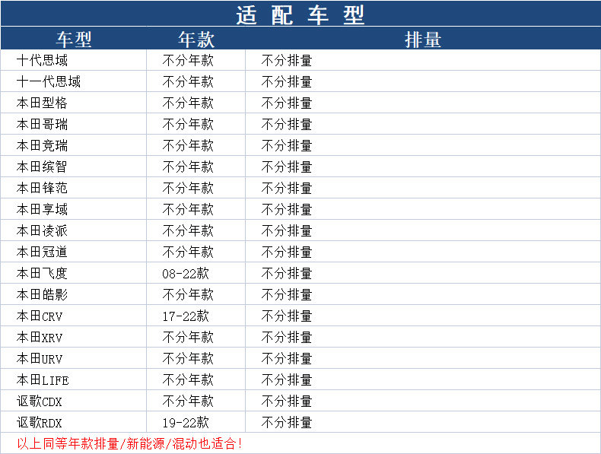Screen dimensions: 601x454
Task: Click 不分排量 in the 本田CRV row
Action: coord(287,316)
